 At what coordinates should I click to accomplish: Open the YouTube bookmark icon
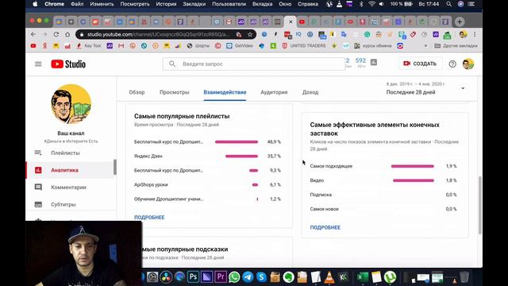tap(33, 46)
